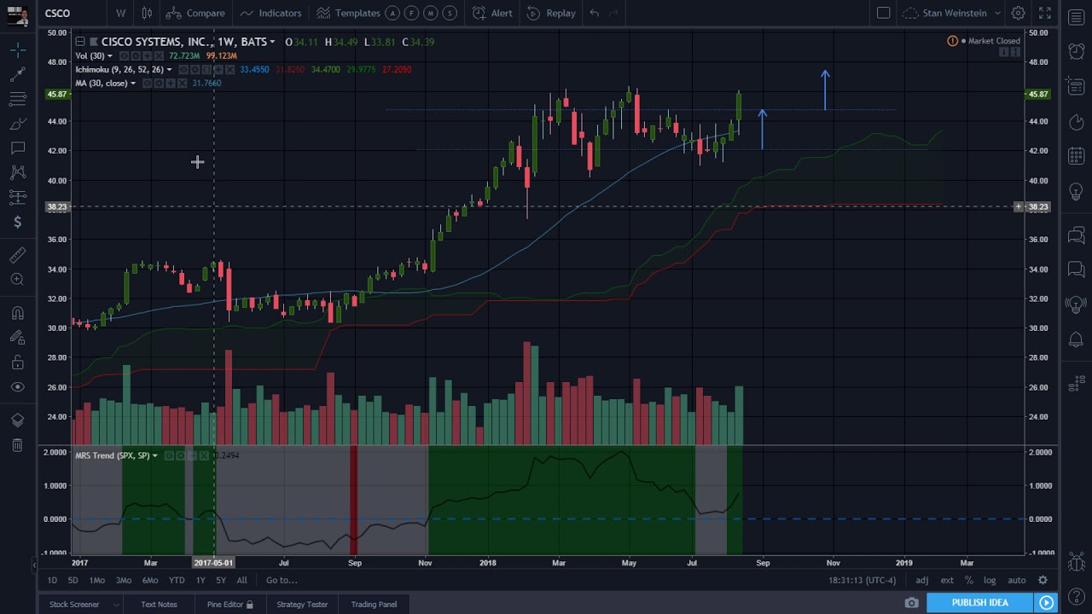Start bar Replay mode
Image resolution: width=1092 pixels, height=614 pixels.
tap(551, 13)
